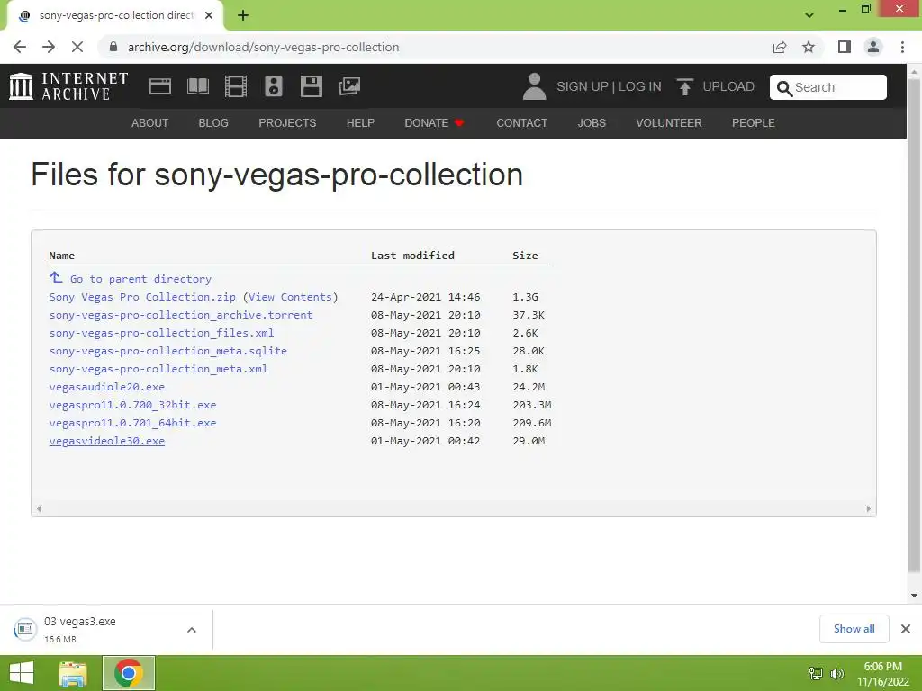The height and width of the screenshot is (691, 922).
Task: View Contents of the zip file
Action: coord(290,297)
